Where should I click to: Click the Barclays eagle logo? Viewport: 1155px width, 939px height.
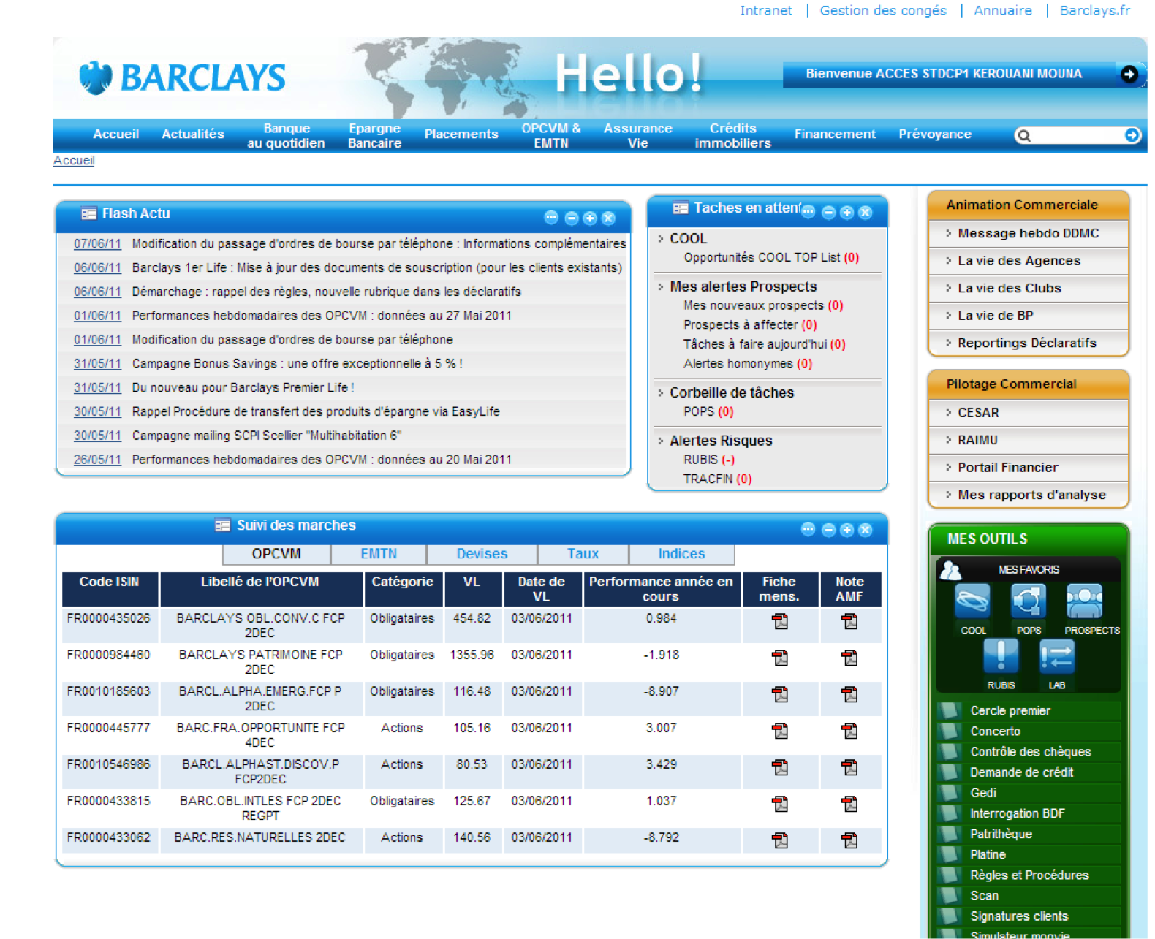96,77
